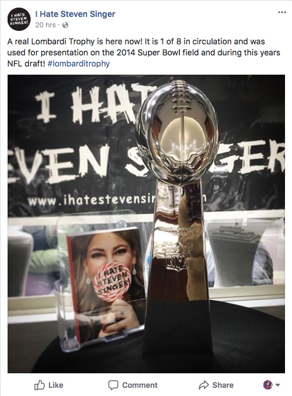Select the Share text label
The image size is (292, 396).
(223, 385)
